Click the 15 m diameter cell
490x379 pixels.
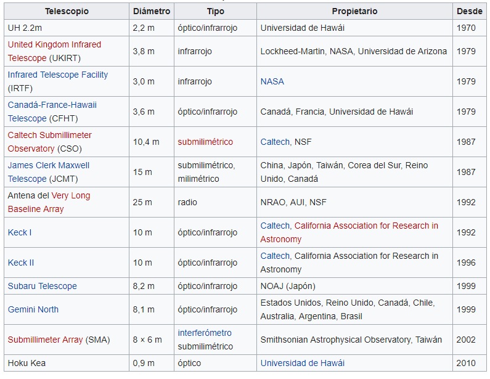[x=152, y=172]
